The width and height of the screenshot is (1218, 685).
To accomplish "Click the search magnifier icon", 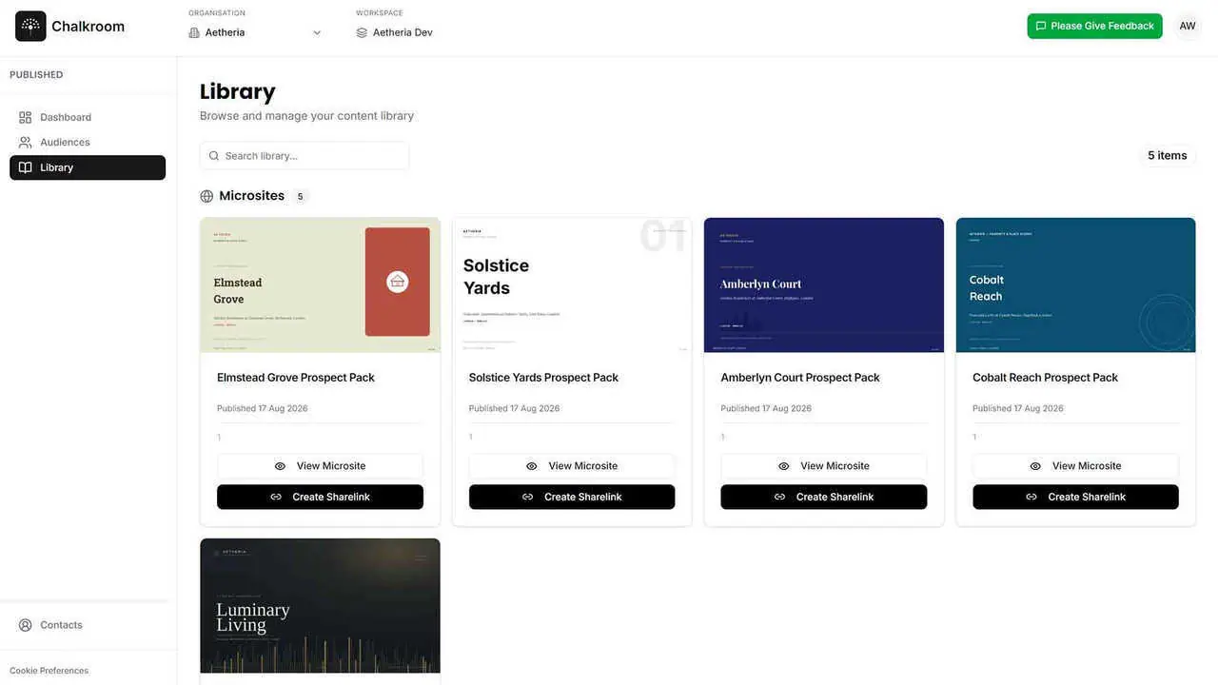I will tap(214, 156).
